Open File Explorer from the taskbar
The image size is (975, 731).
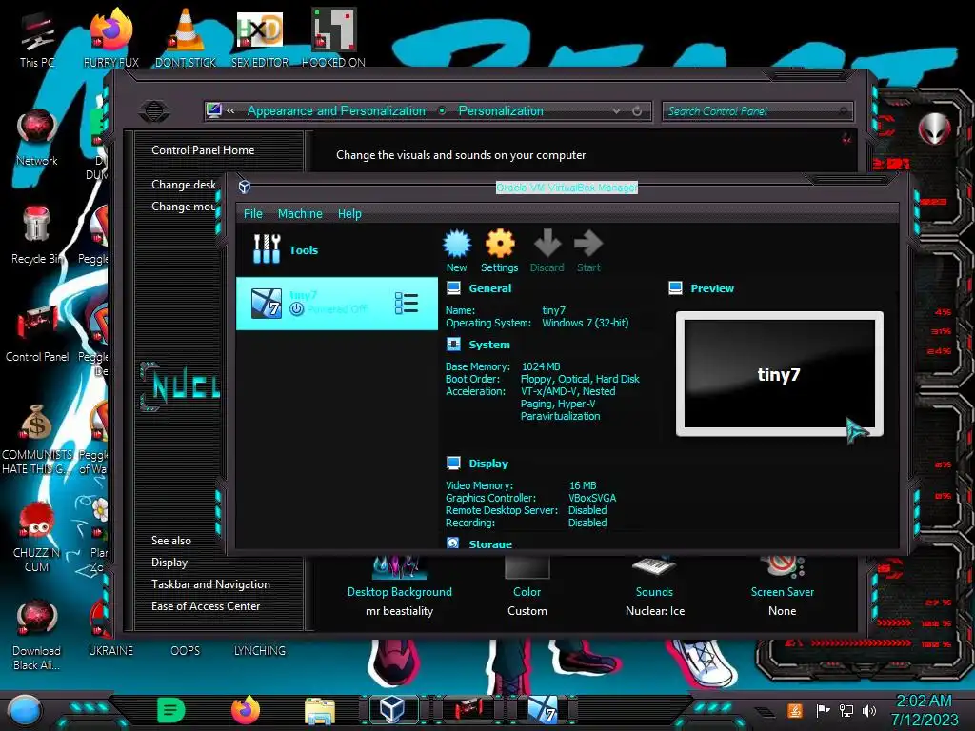point(320,710)
